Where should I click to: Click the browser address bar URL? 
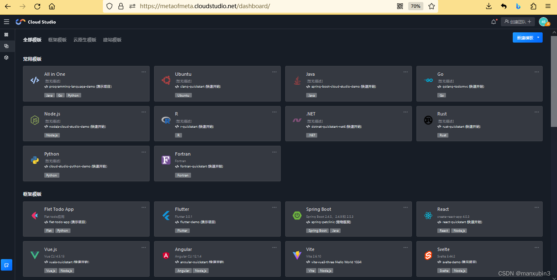205,6
